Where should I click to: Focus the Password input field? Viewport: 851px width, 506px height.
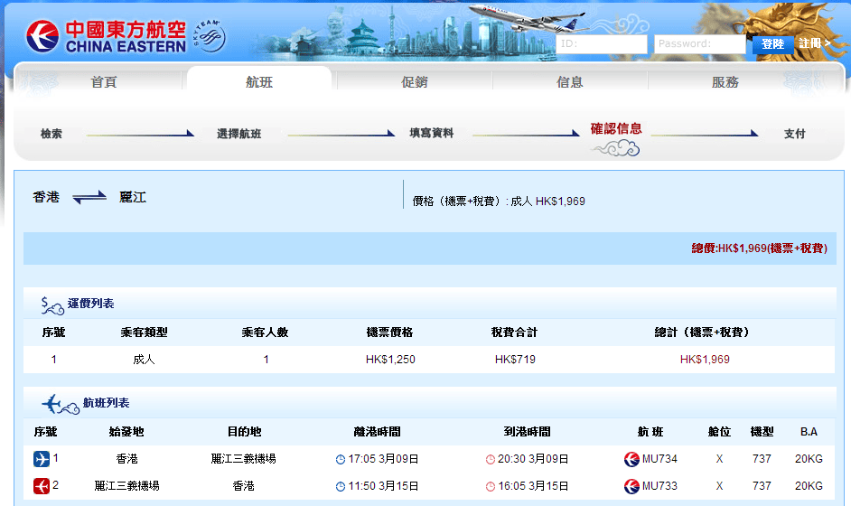point(700,44)
